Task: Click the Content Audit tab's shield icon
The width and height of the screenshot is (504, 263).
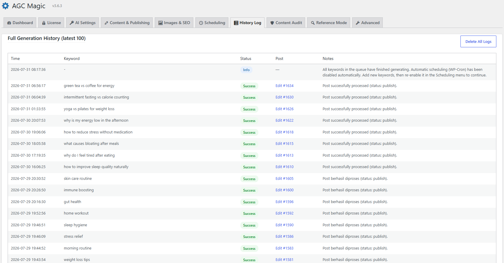Action: coord(272,23)
